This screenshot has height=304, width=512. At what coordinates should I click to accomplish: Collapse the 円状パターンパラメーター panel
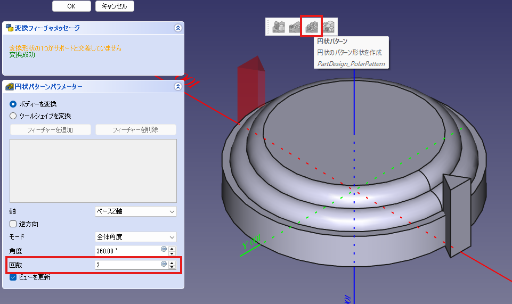click(177, 87)
